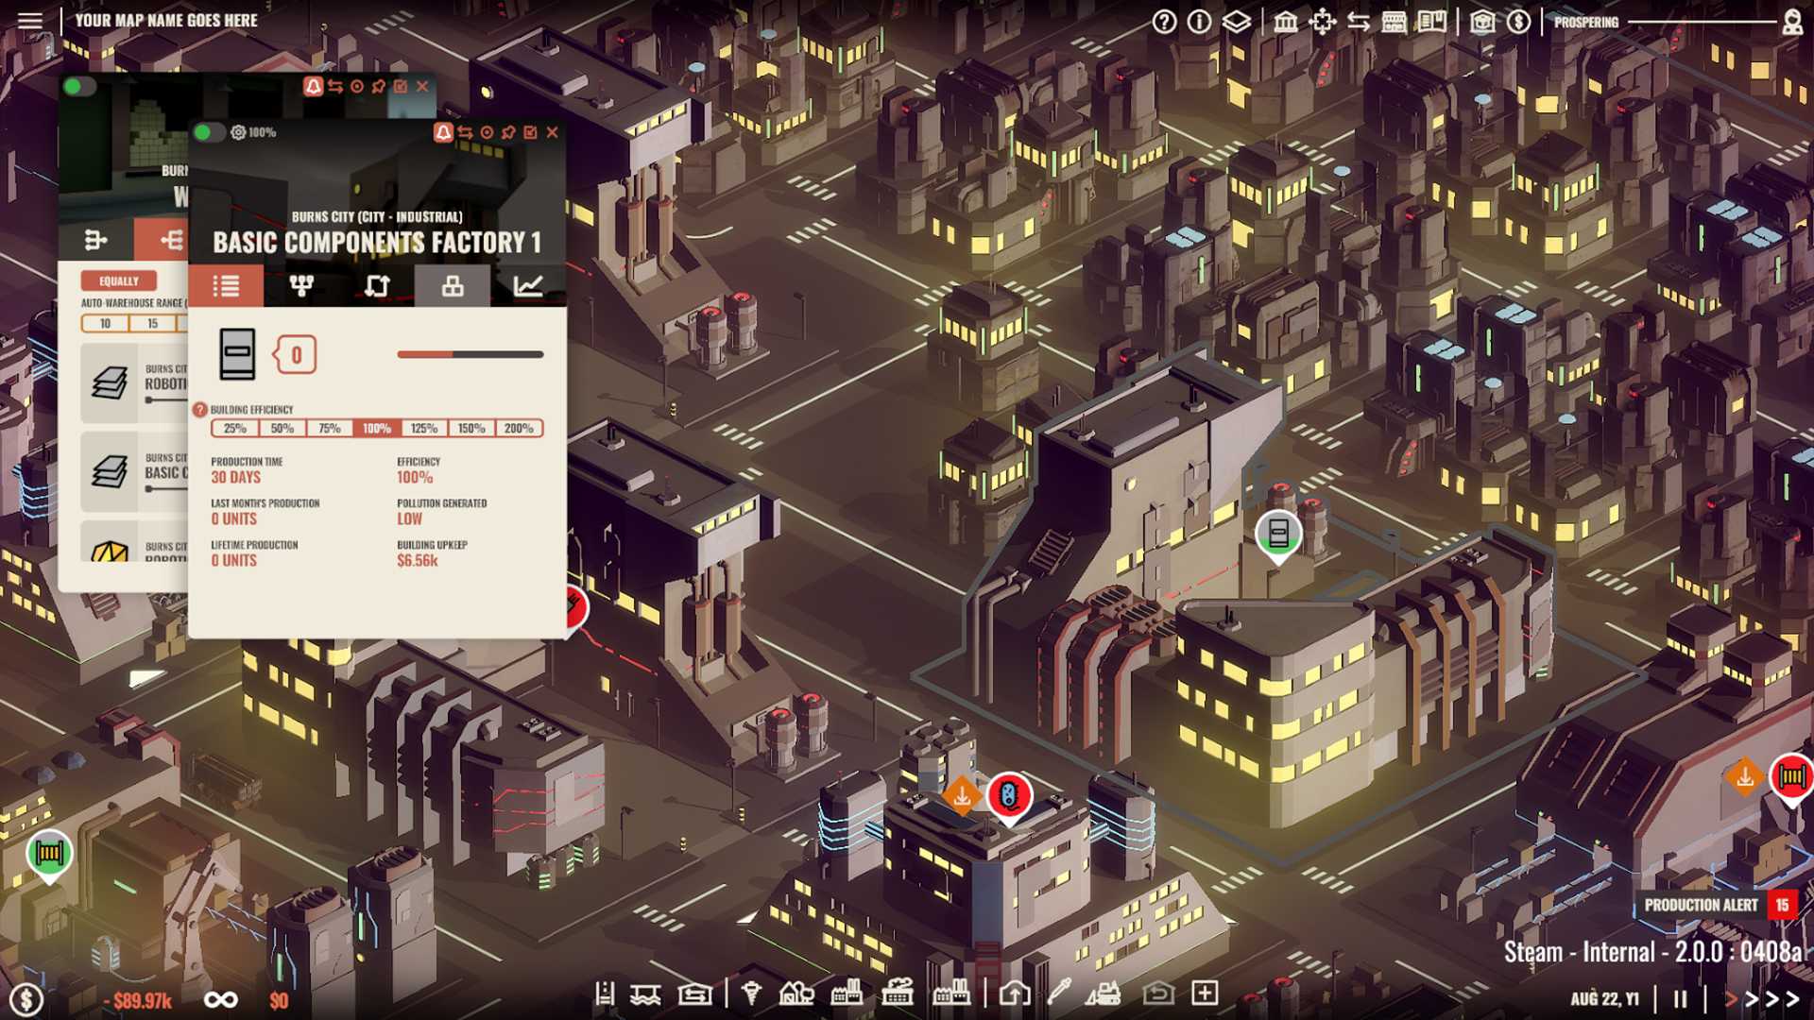The height and width of the screenshot is (1020, 1814).
Task: Set building efficiency to 150%
Action: click(x=473, y=428)
